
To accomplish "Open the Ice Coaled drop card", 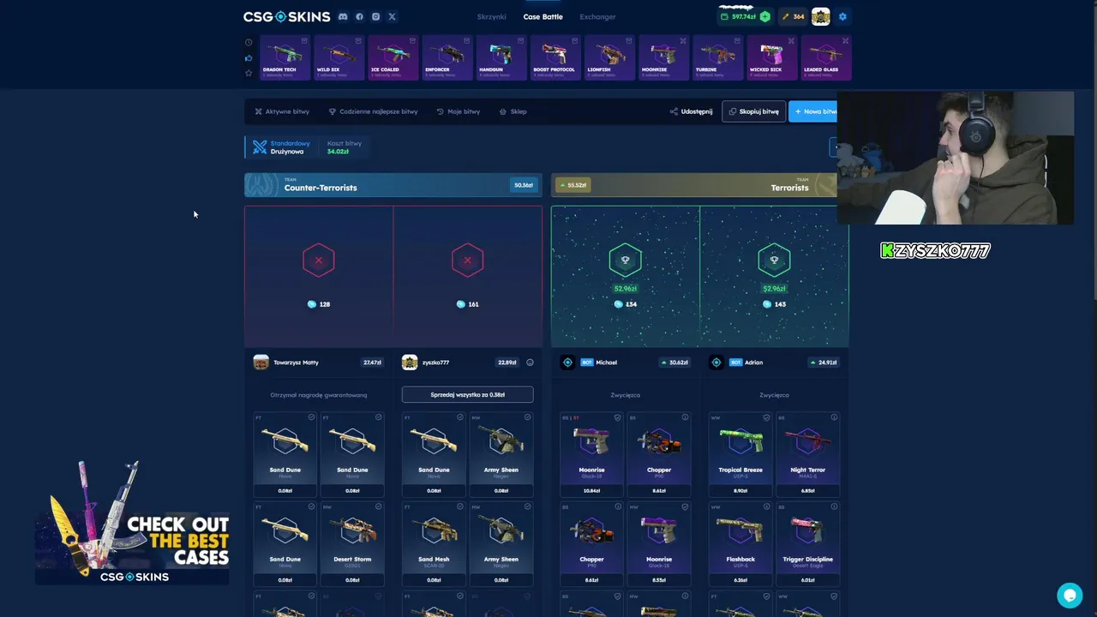I will tap(393, 57).
